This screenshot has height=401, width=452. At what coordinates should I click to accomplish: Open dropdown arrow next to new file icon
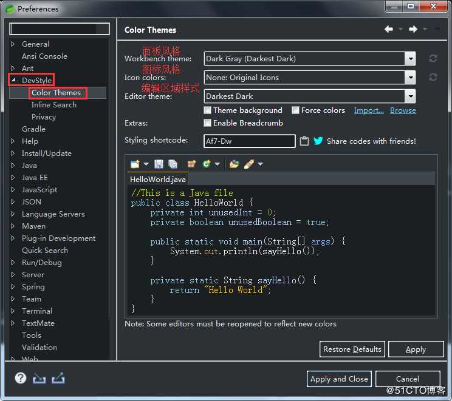146,164
